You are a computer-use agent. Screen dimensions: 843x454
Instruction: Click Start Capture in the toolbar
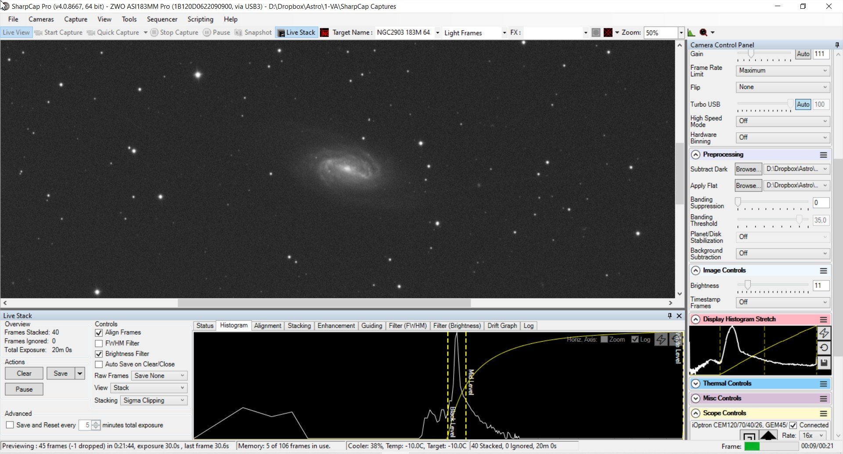[58, 32]
